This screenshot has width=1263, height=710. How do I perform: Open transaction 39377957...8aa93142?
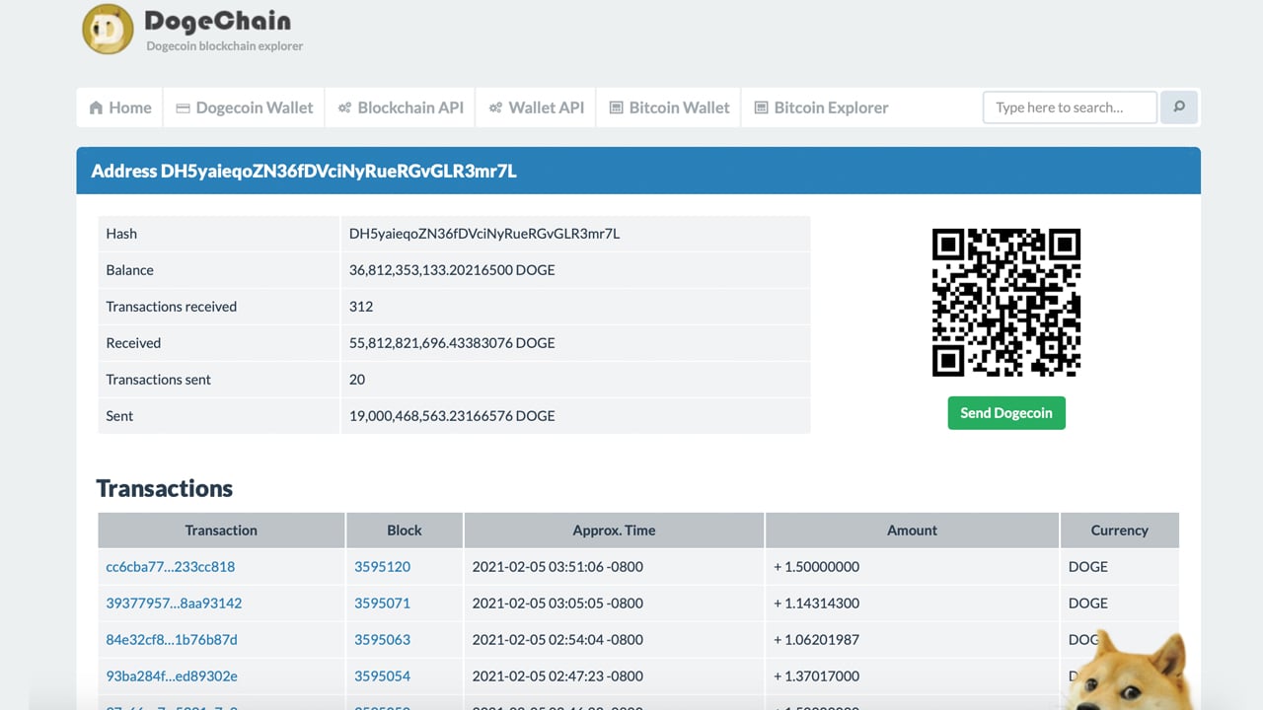point(174,603)
